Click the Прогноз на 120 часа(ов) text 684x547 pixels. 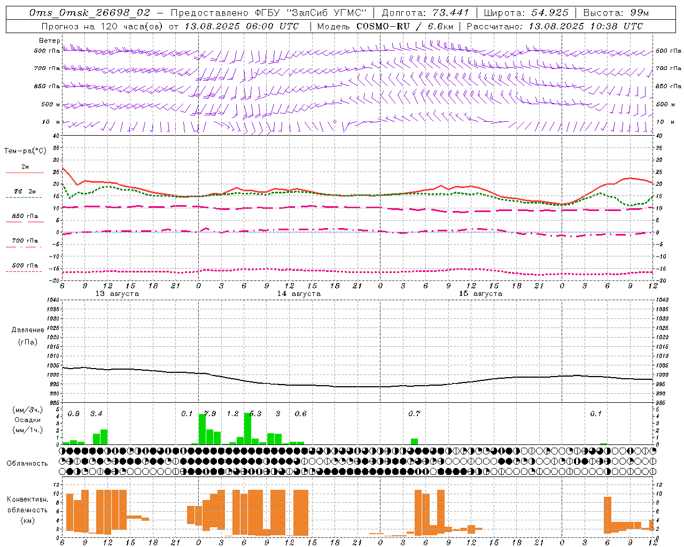tap(103, 26)
